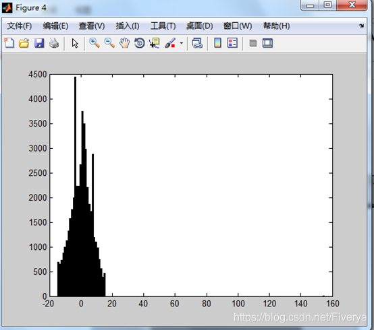Image resolution: width=374 pixels, height=330 pixels.
Task: Select the Pan hand tool
Action: coord(124,43)
